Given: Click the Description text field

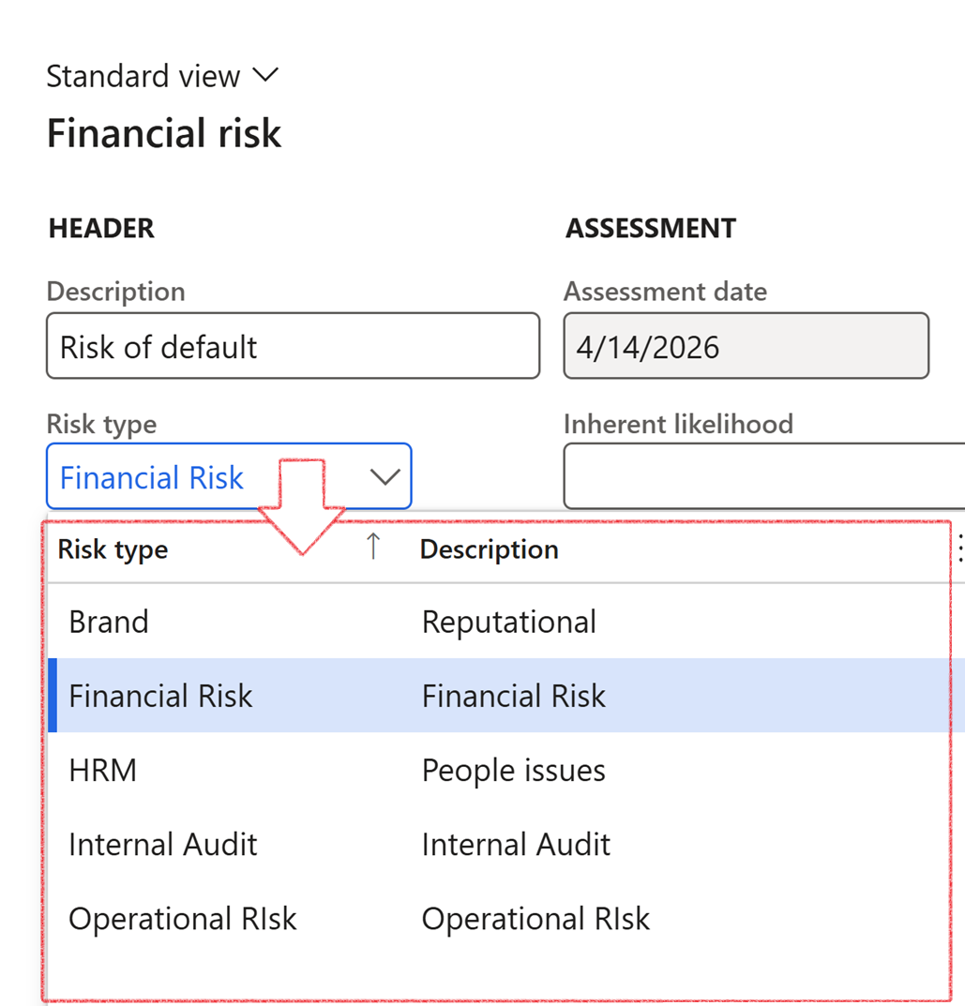Looking at the screenshot, I should tap(293, 347).
